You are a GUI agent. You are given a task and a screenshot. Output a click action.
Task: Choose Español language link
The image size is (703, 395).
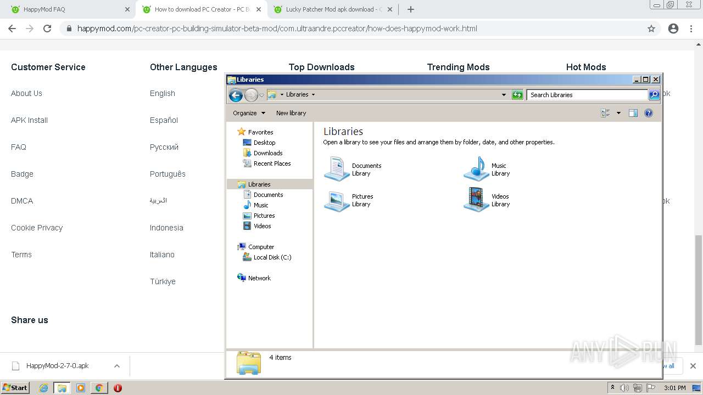164,120
